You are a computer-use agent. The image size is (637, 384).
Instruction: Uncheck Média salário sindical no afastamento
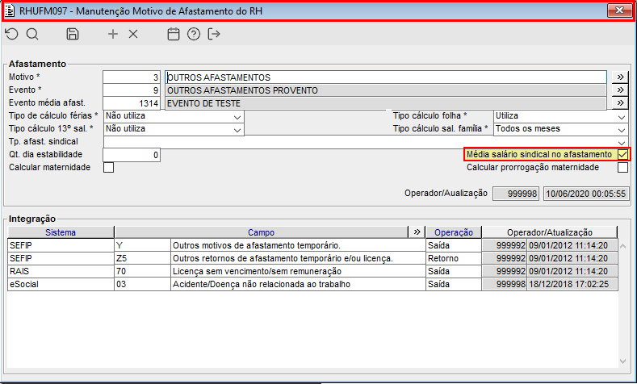tap(622, 154)
